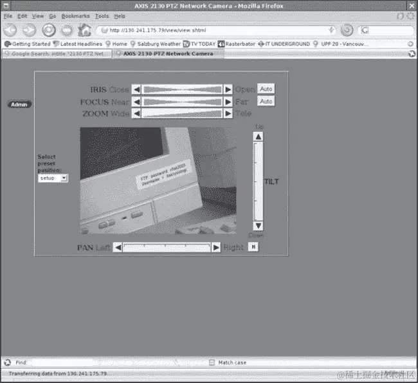Screen dimensions: 418x383
Task: Click the Go button beside address bar
Action: (347, 30)
